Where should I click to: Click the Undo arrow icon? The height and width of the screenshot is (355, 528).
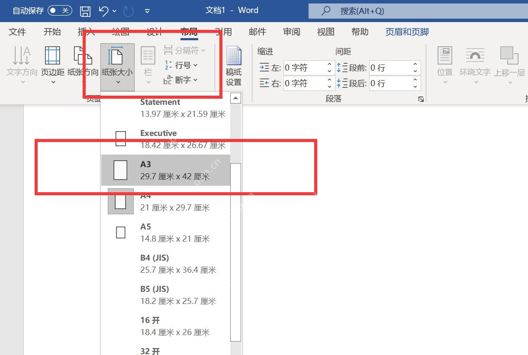point(104,11)
